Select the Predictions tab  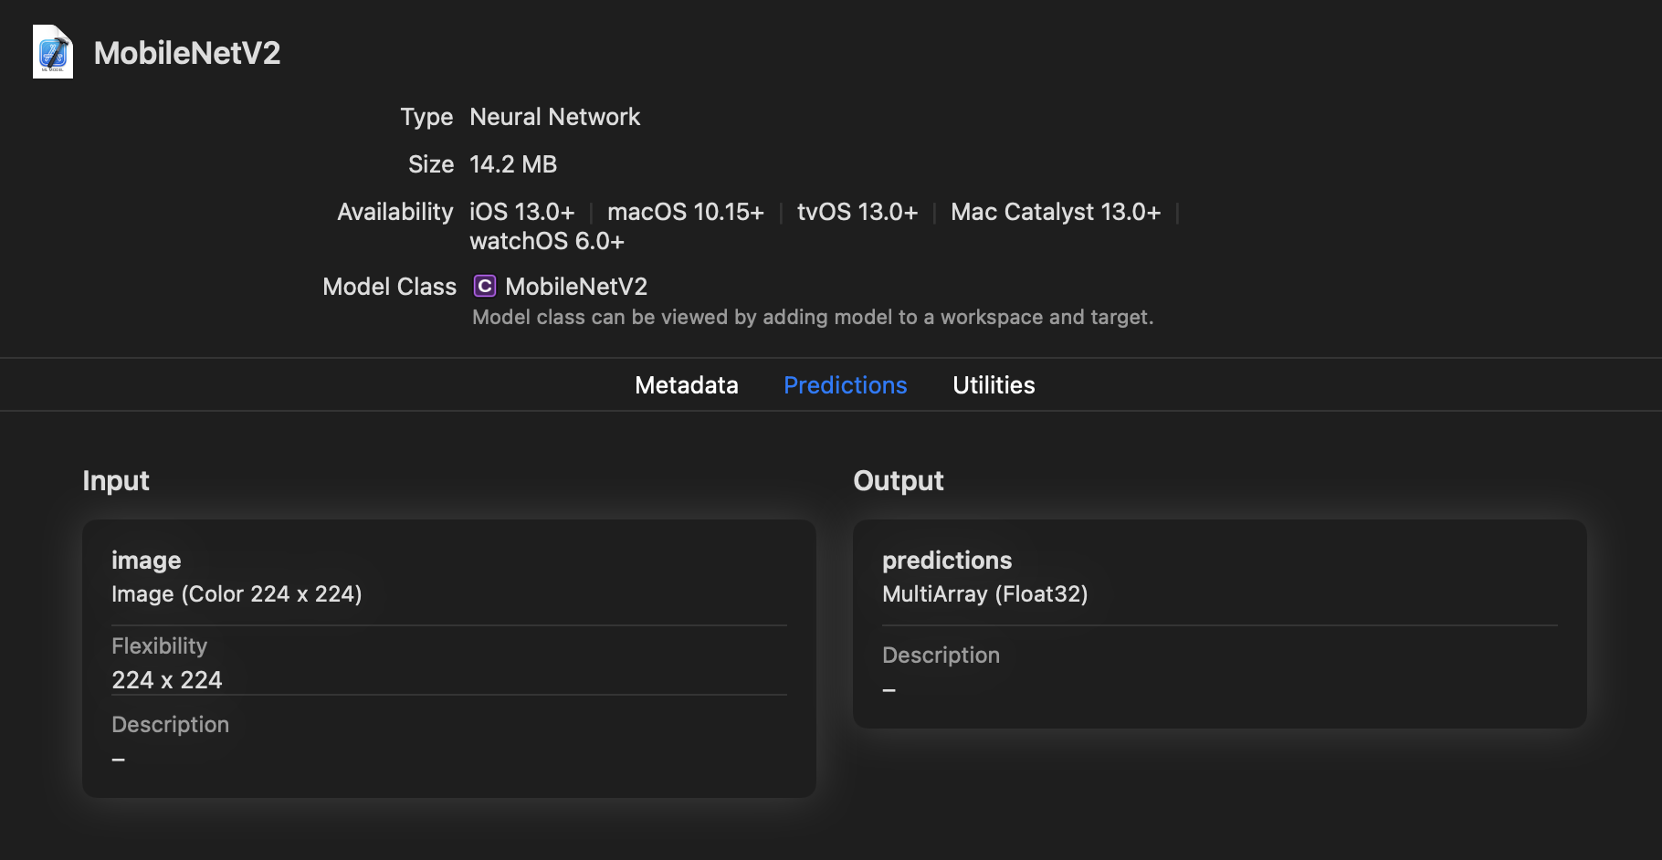point(846,385)
